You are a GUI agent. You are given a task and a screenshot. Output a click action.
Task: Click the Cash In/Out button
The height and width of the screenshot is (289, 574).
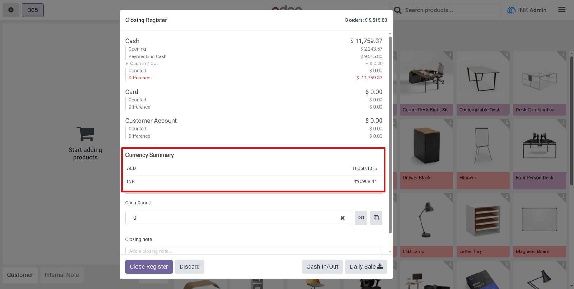click(322, 267)
